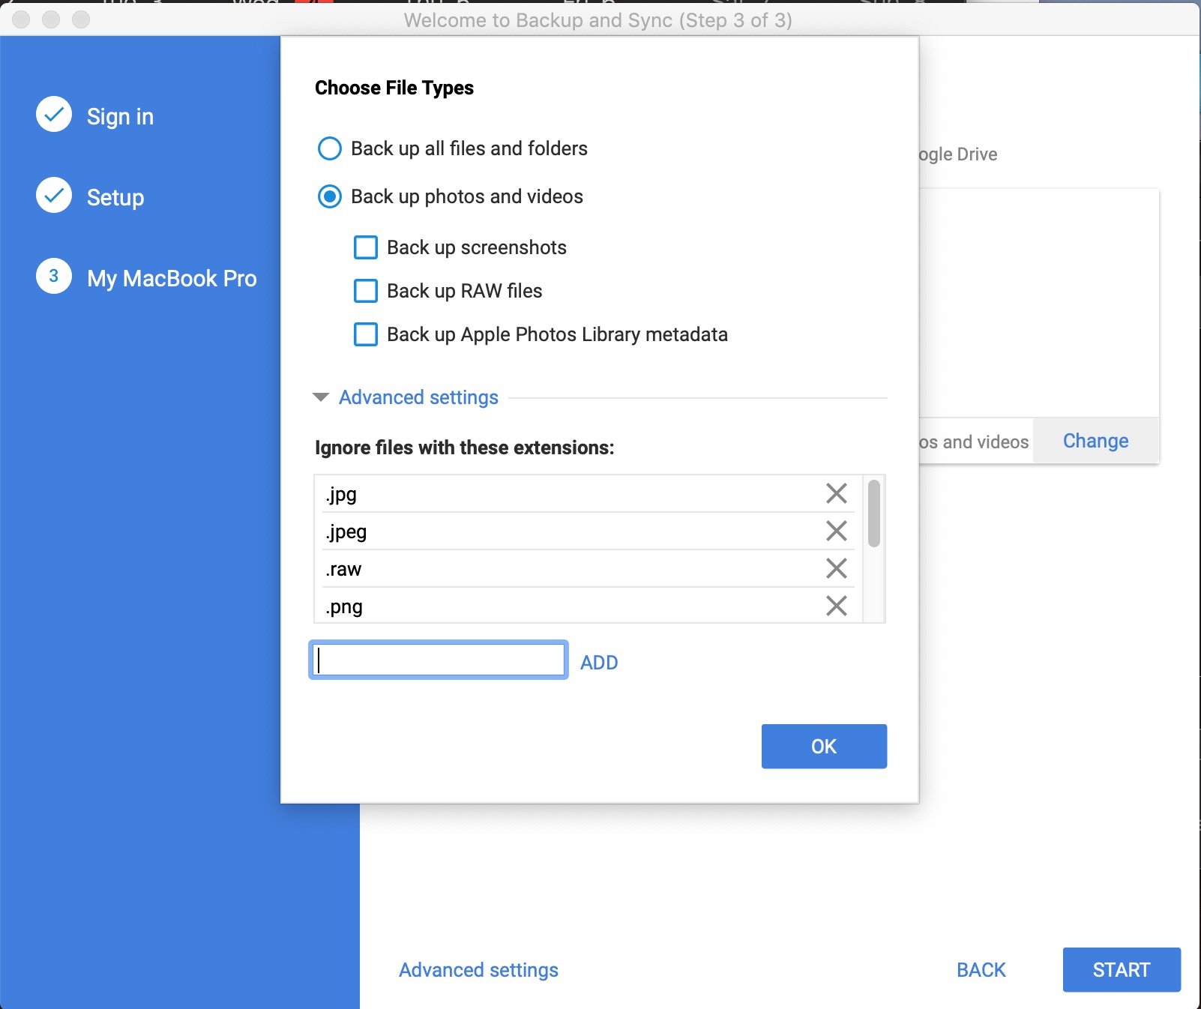The image size is (1201, 1009).
Task: Collapse Advanced settings disclosure triangle
Action: (321, 397)
